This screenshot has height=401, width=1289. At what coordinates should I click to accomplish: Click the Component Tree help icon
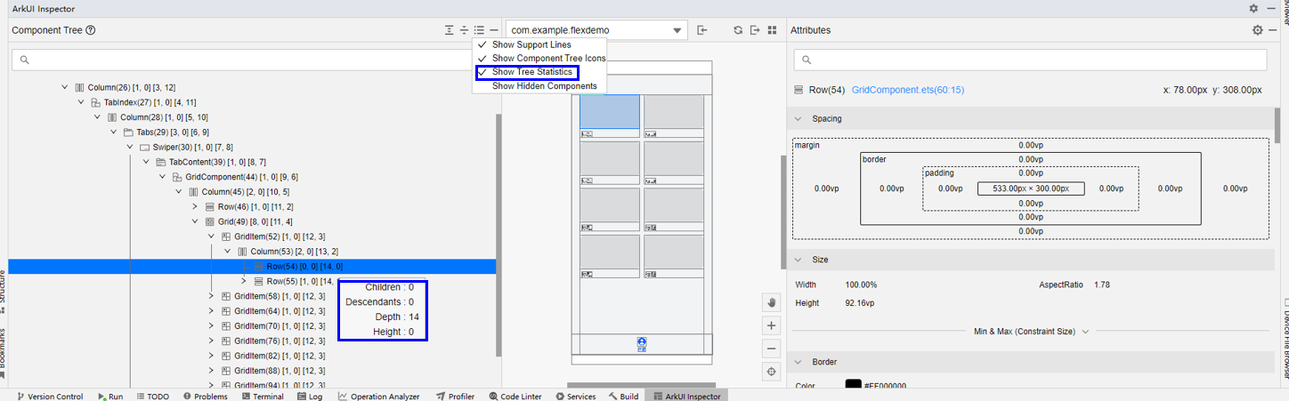click(91, 30)
